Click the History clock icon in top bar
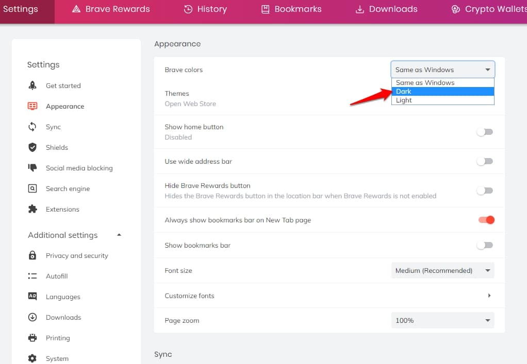 [x=188, y=9]
